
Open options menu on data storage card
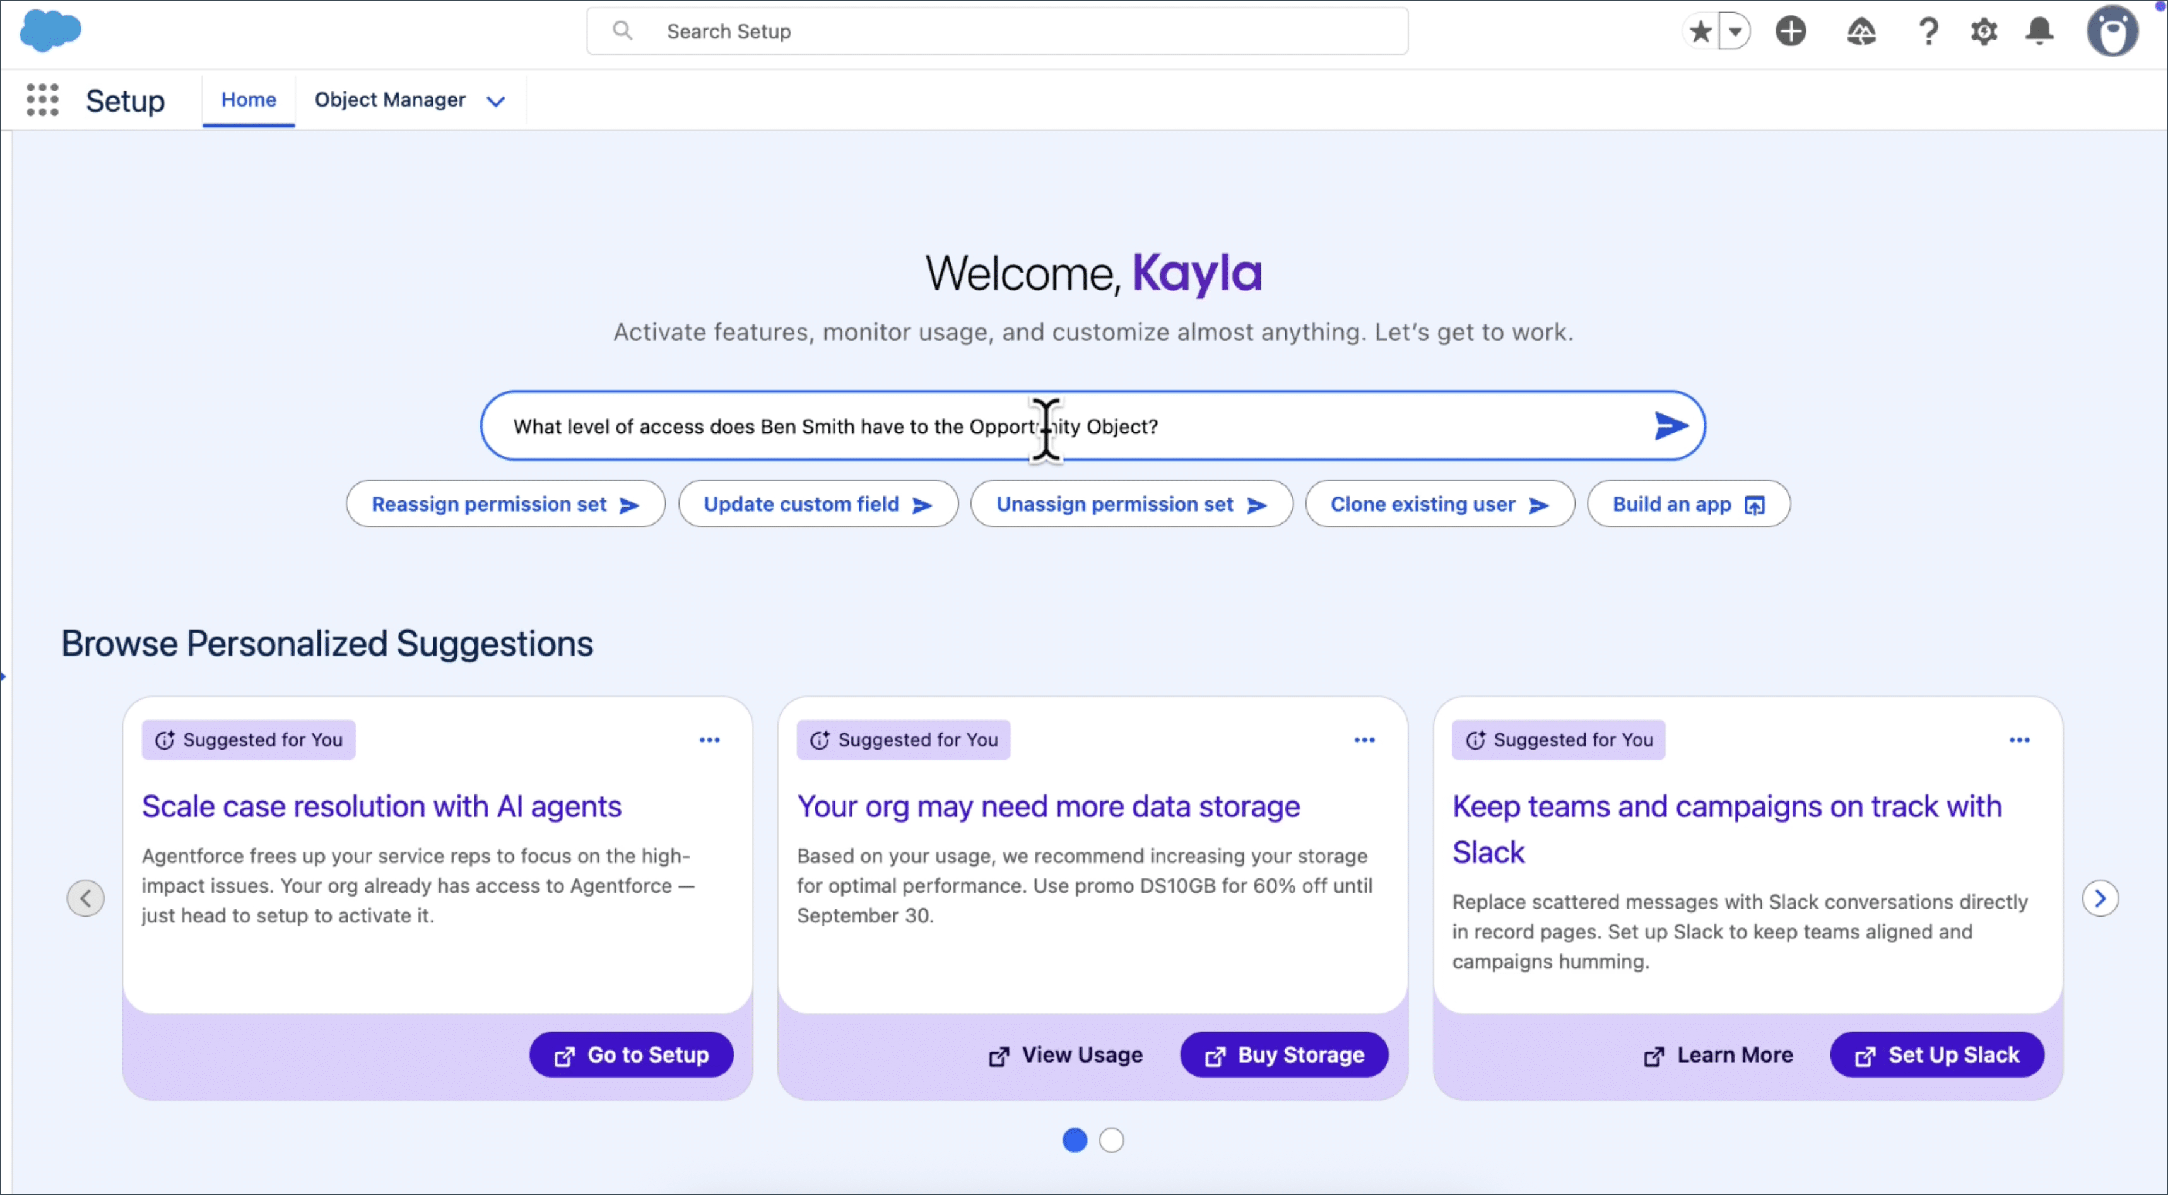tap(1364, 739)
